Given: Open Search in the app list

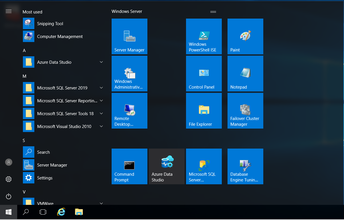Looking at the screenshot, I should pyautogui.click(x=64, y=152).
